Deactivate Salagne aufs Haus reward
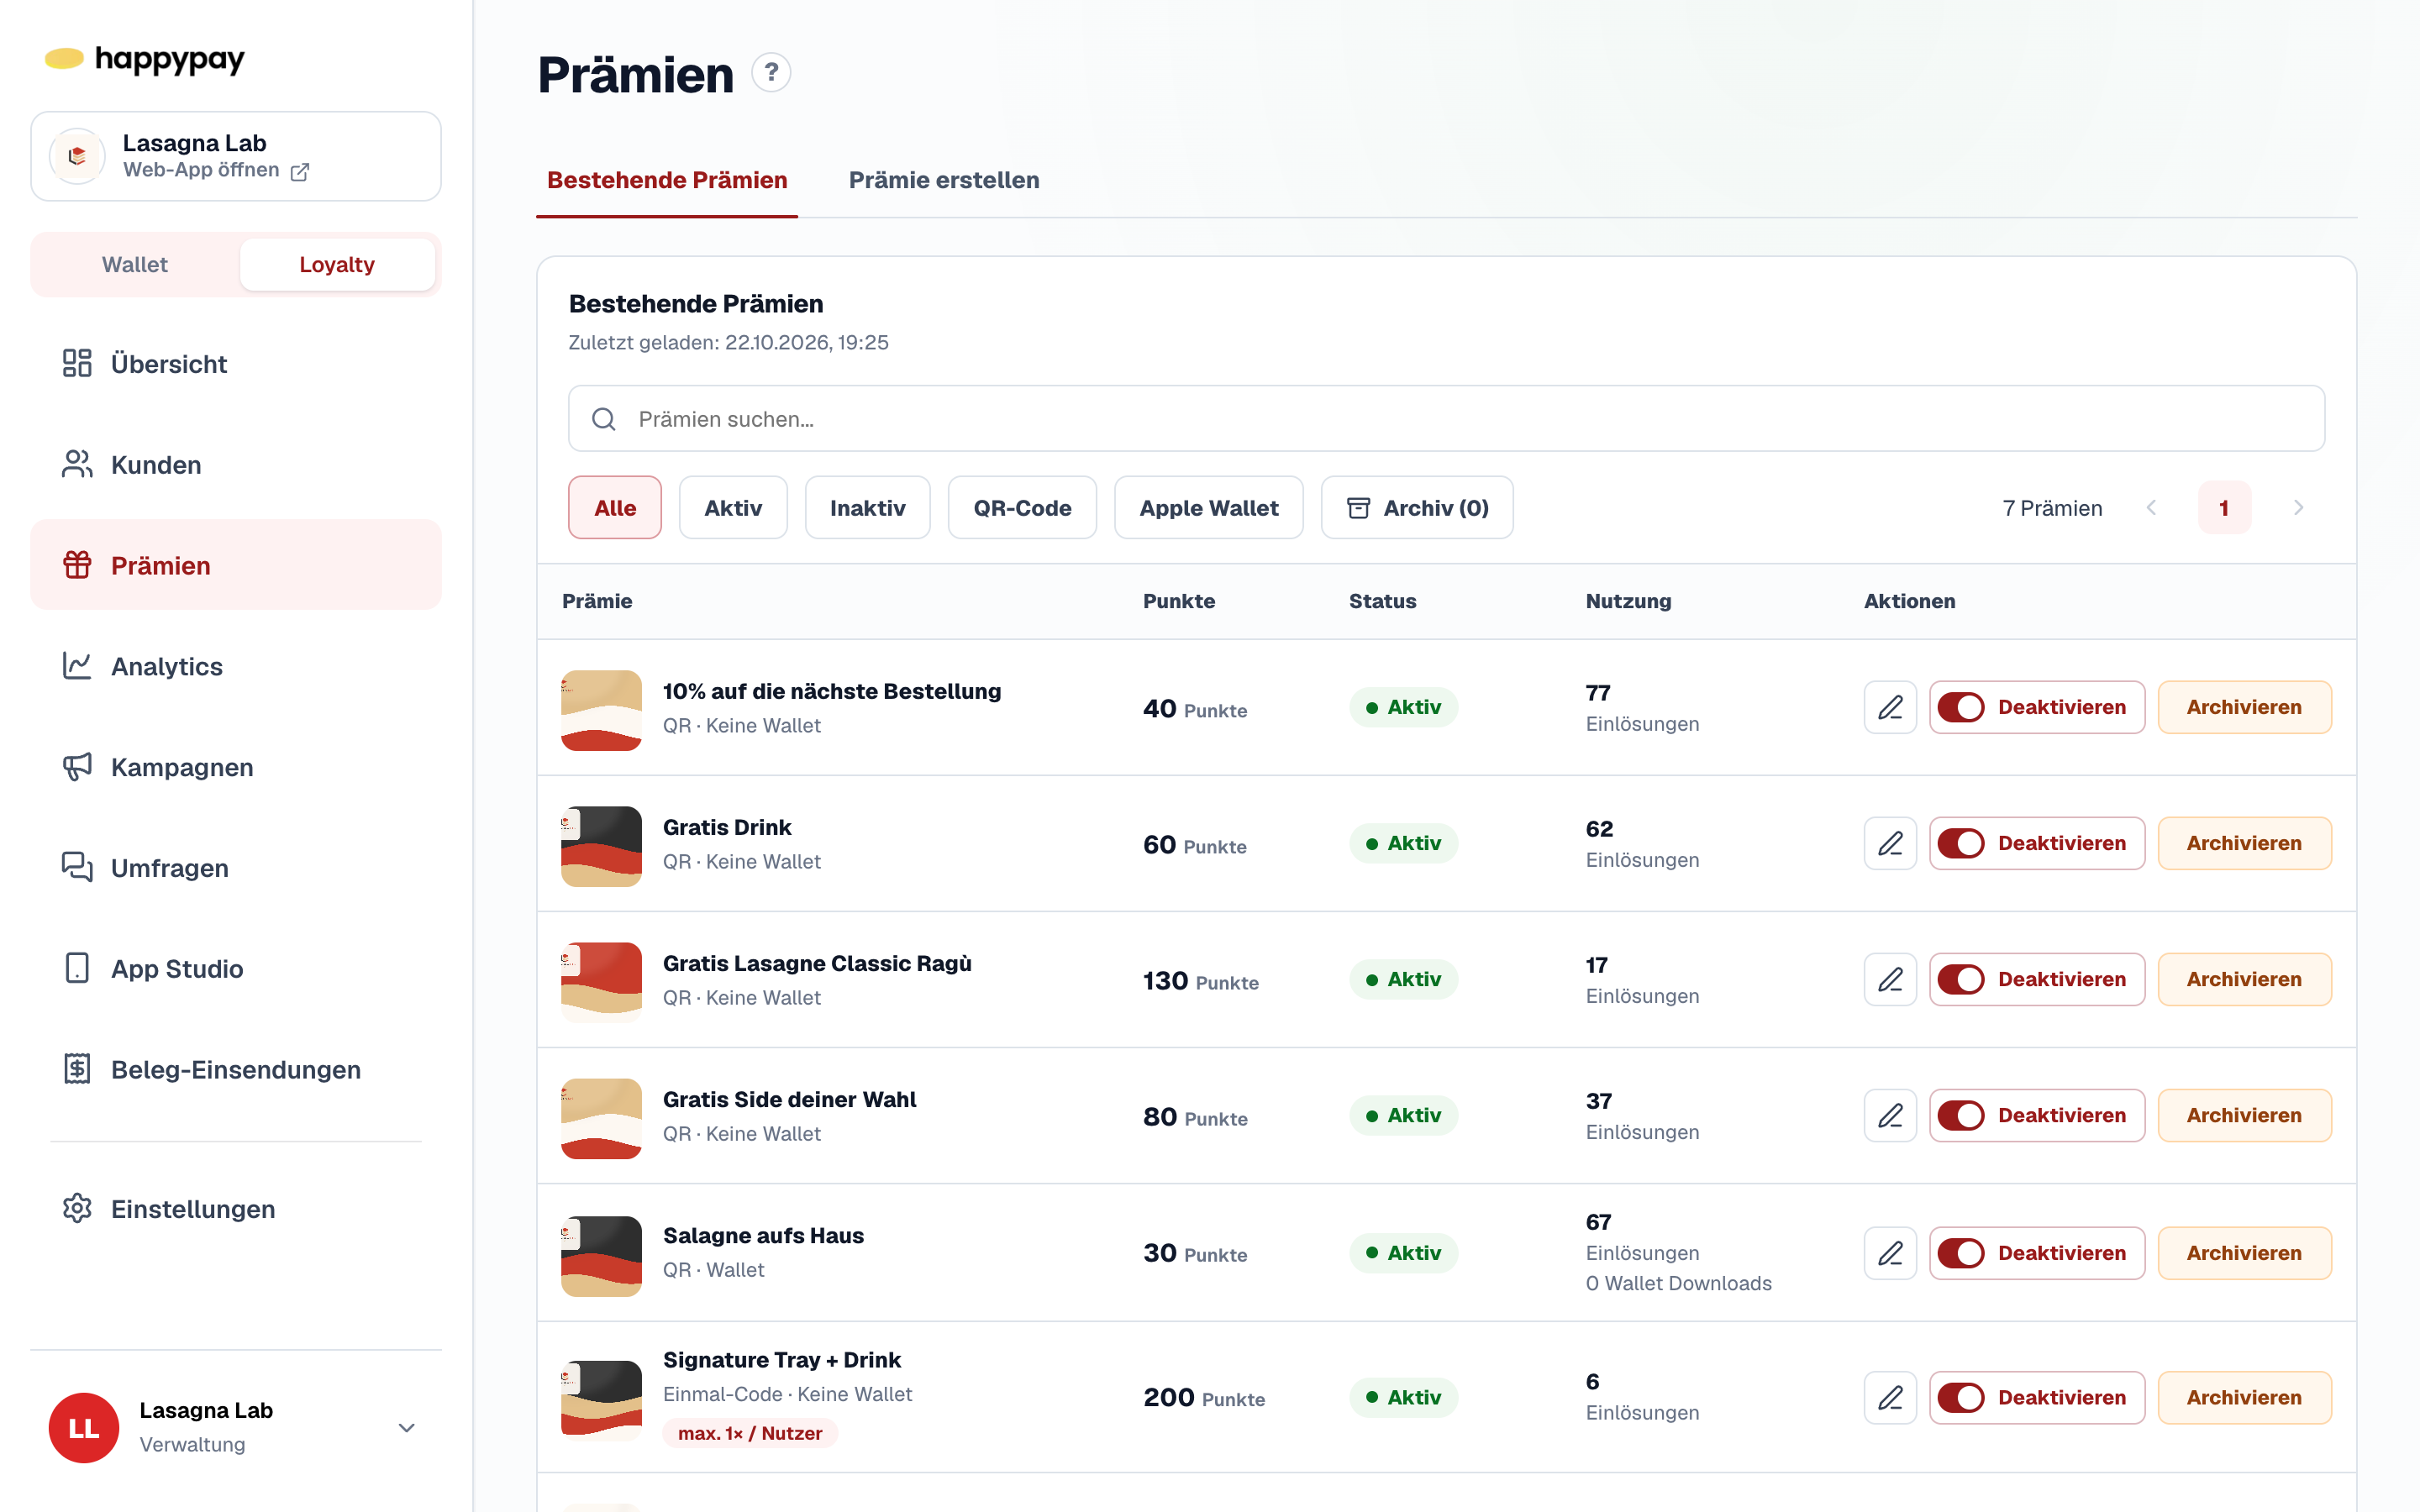The width and height of the screenshot is (2420, 1512). (x=2036, y=1253)
